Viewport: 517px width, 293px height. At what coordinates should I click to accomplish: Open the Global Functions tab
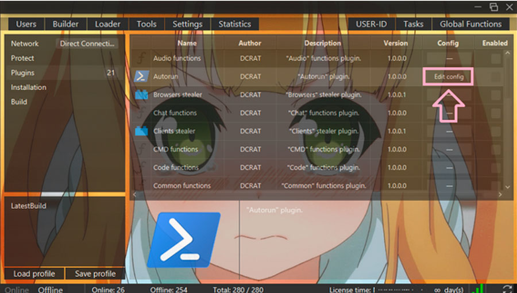(470, 24)
